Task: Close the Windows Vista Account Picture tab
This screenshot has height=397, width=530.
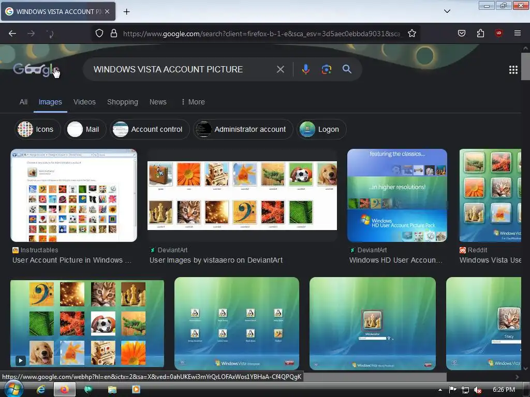Action: tap(107, 11)
